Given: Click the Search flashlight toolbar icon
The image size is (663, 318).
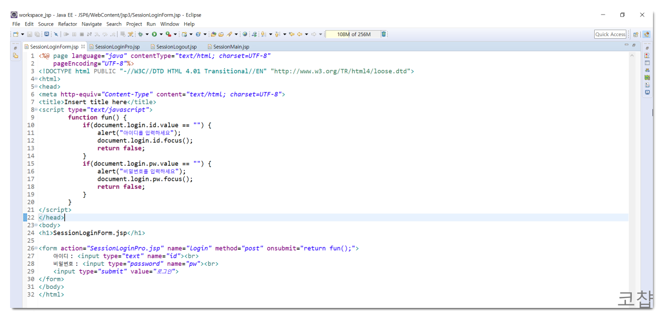Looking at the screenshot, I should [230, 34].
